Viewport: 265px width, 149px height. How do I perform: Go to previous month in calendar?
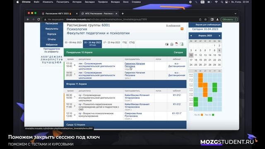click(x=191, y=36)
